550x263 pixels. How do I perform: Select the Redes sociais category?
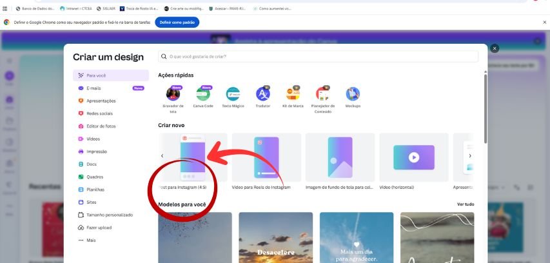point(100,113)
